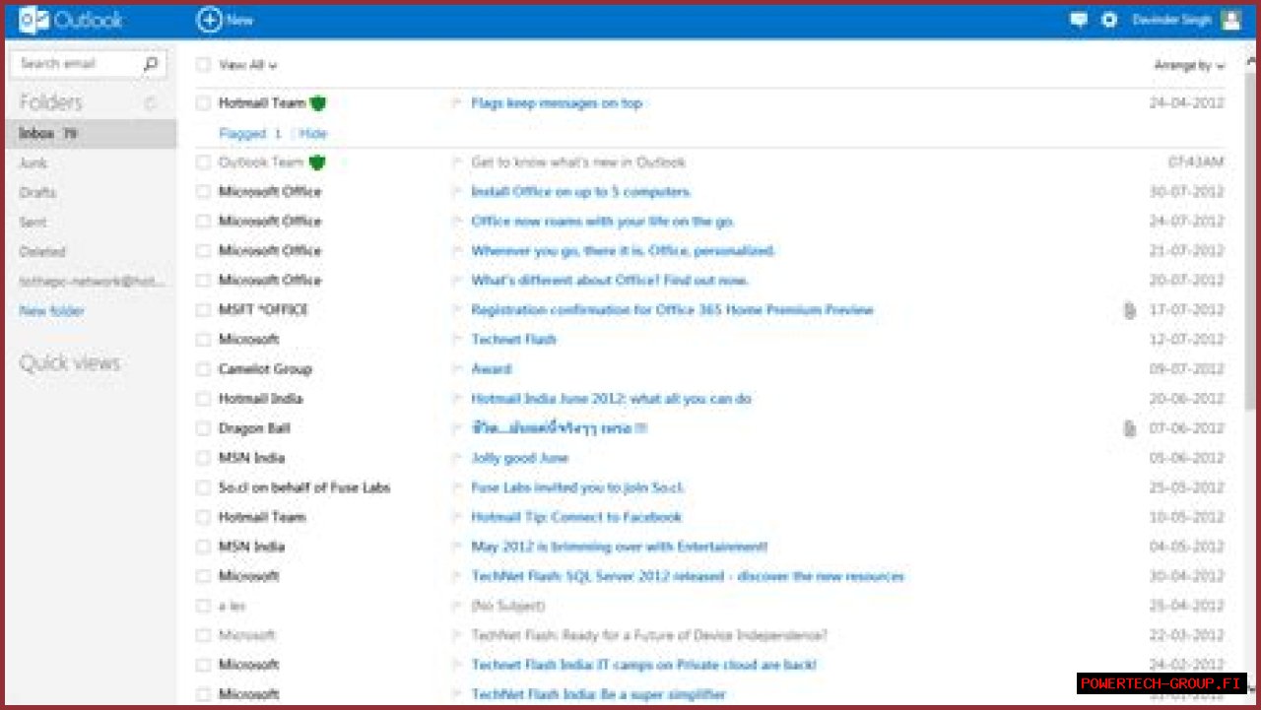Check the Outlook Team message checkbox

(203, 162)
